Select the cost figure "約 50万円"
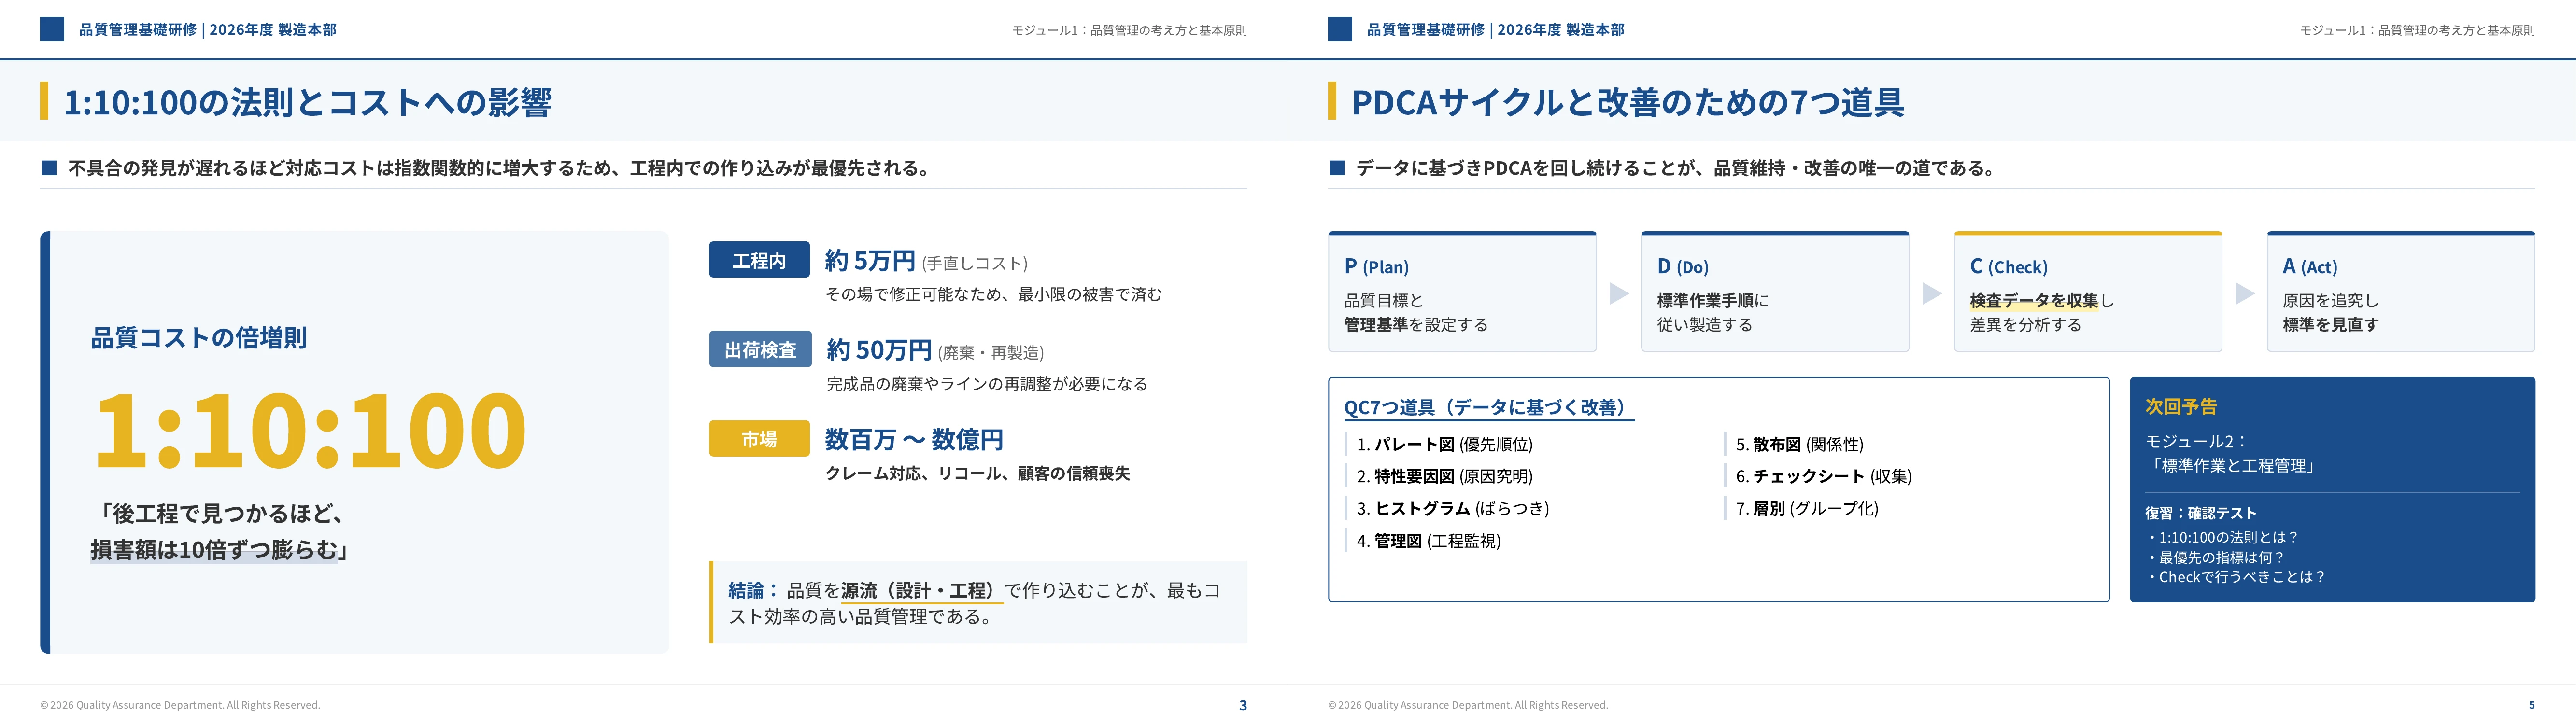 point(879,350)
